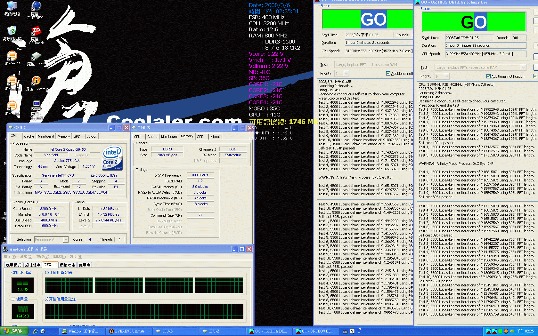Select the 3DMark05 desktop shortcut
The height and width of the screenshot is (336, 538).
click(12, 83)
